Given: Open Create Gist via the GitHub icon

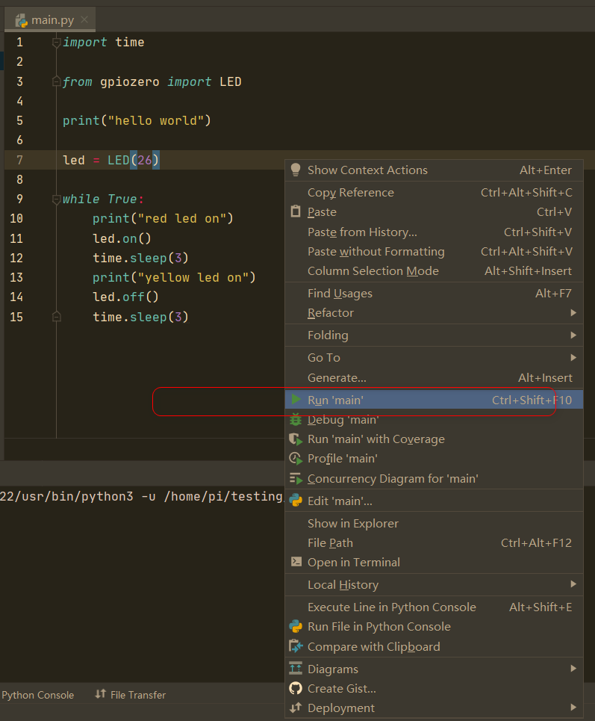Looking at the screenshot, I should [x=296, y=688].
